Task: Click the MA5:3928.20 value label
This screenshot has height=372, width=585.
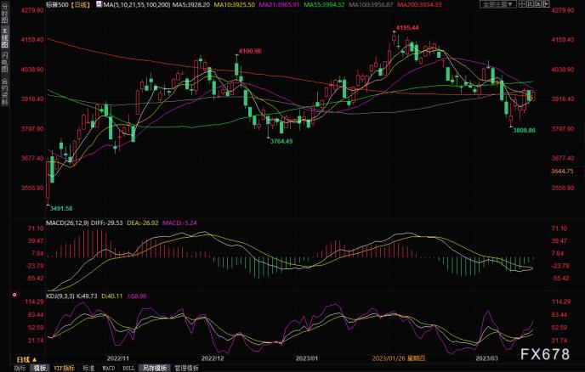Action: point(190,5)
